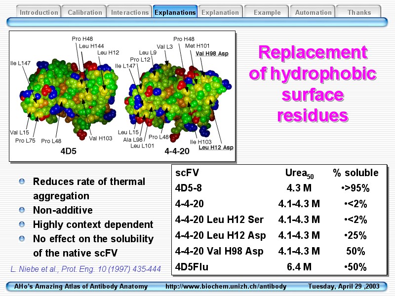Select the Interactions tab
The width and height of the screenshot is (395, 296).
click(x=130, y=12)
